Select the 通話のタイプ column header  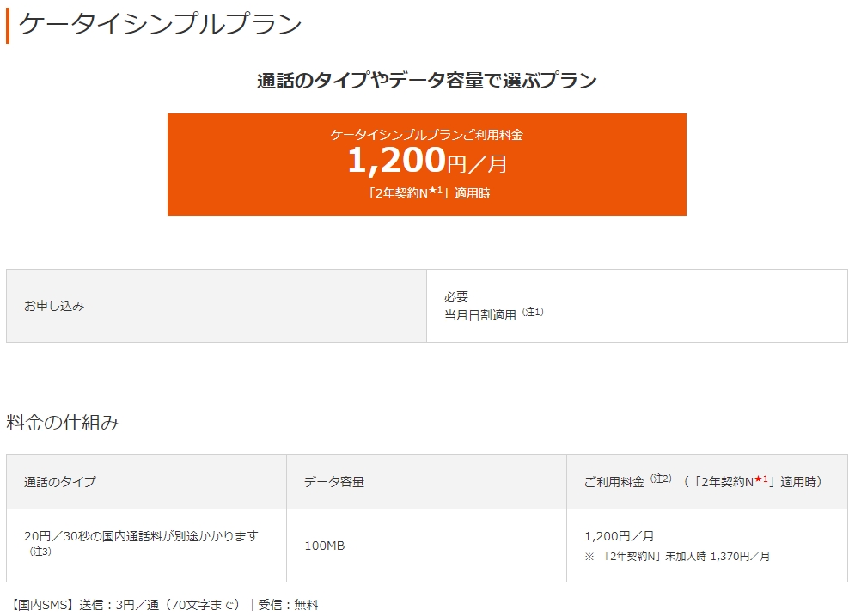(x=147, y=482)
